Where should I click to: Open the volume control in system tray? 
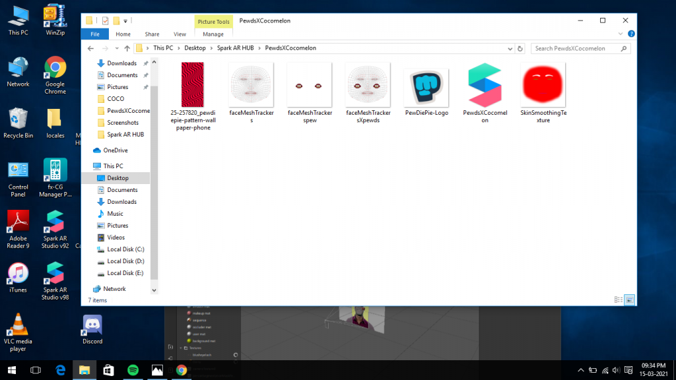point(616,370)
